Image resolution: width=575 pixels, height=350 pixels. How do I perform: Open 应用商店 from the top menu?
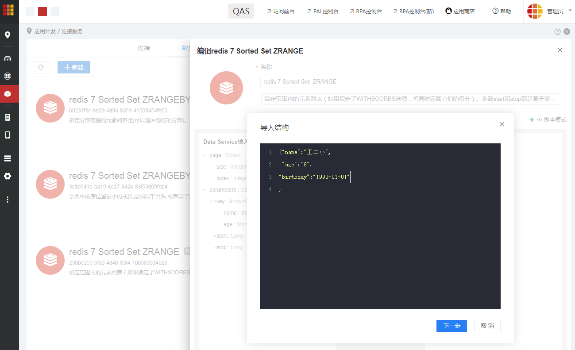(460, 12)
